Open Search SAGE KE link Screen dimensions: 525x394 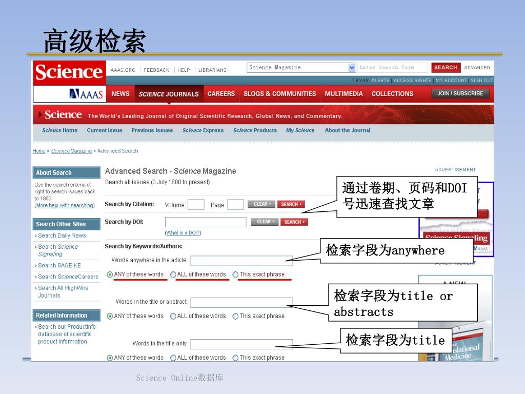click(59, 265)
